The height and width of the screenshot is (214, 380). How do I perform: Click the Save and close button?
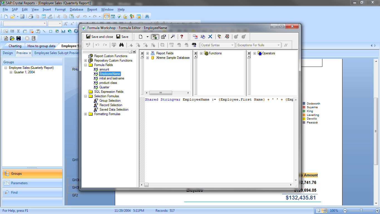coord(99,37)
